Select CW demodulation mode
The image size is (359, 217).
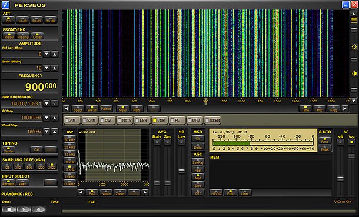[107, 121]
